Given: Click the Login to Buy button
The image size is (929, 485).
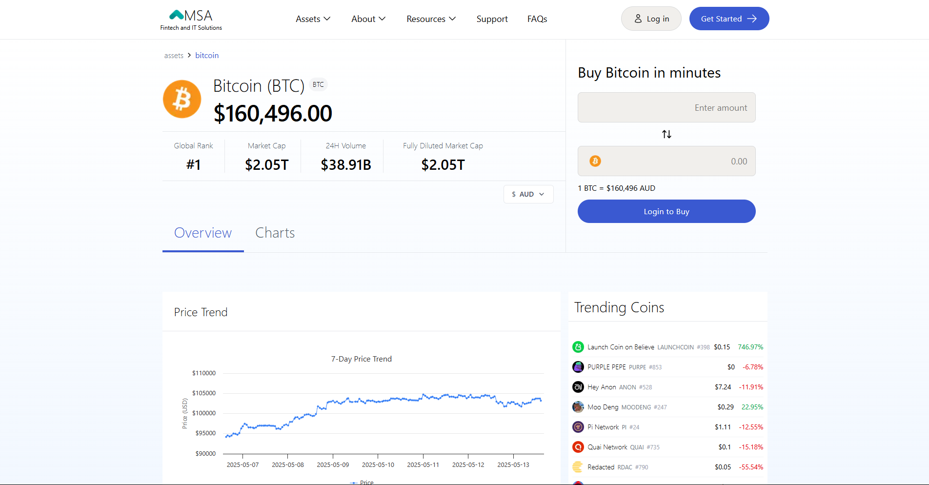Looking at the screenshot, I should [x=666, y=211].
